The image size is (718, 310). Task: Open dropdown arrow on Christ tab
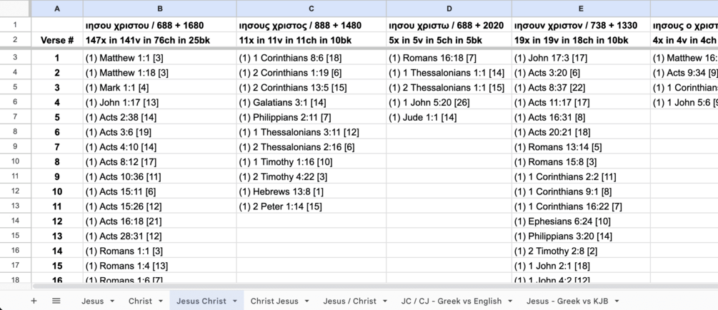click(160, 301)
